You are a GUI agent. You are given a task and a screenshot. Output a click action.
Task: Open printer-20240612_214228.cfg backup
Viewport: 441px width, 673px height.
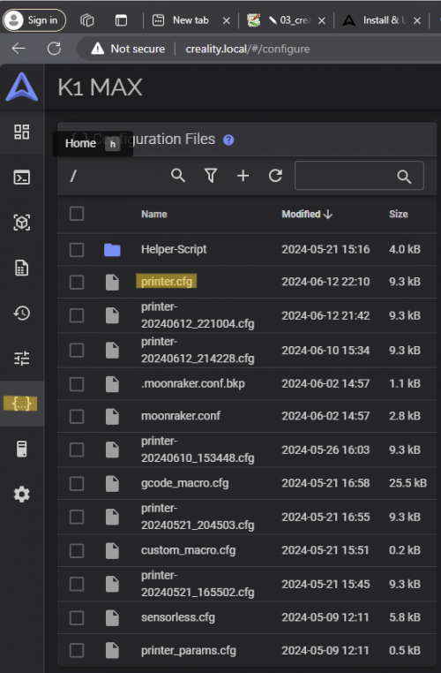(x=198, y=351)
